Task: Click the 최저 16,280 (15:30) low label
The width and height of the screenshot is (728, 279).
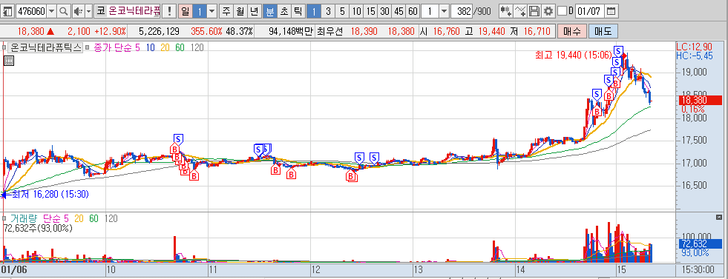Action: [50, 194]
